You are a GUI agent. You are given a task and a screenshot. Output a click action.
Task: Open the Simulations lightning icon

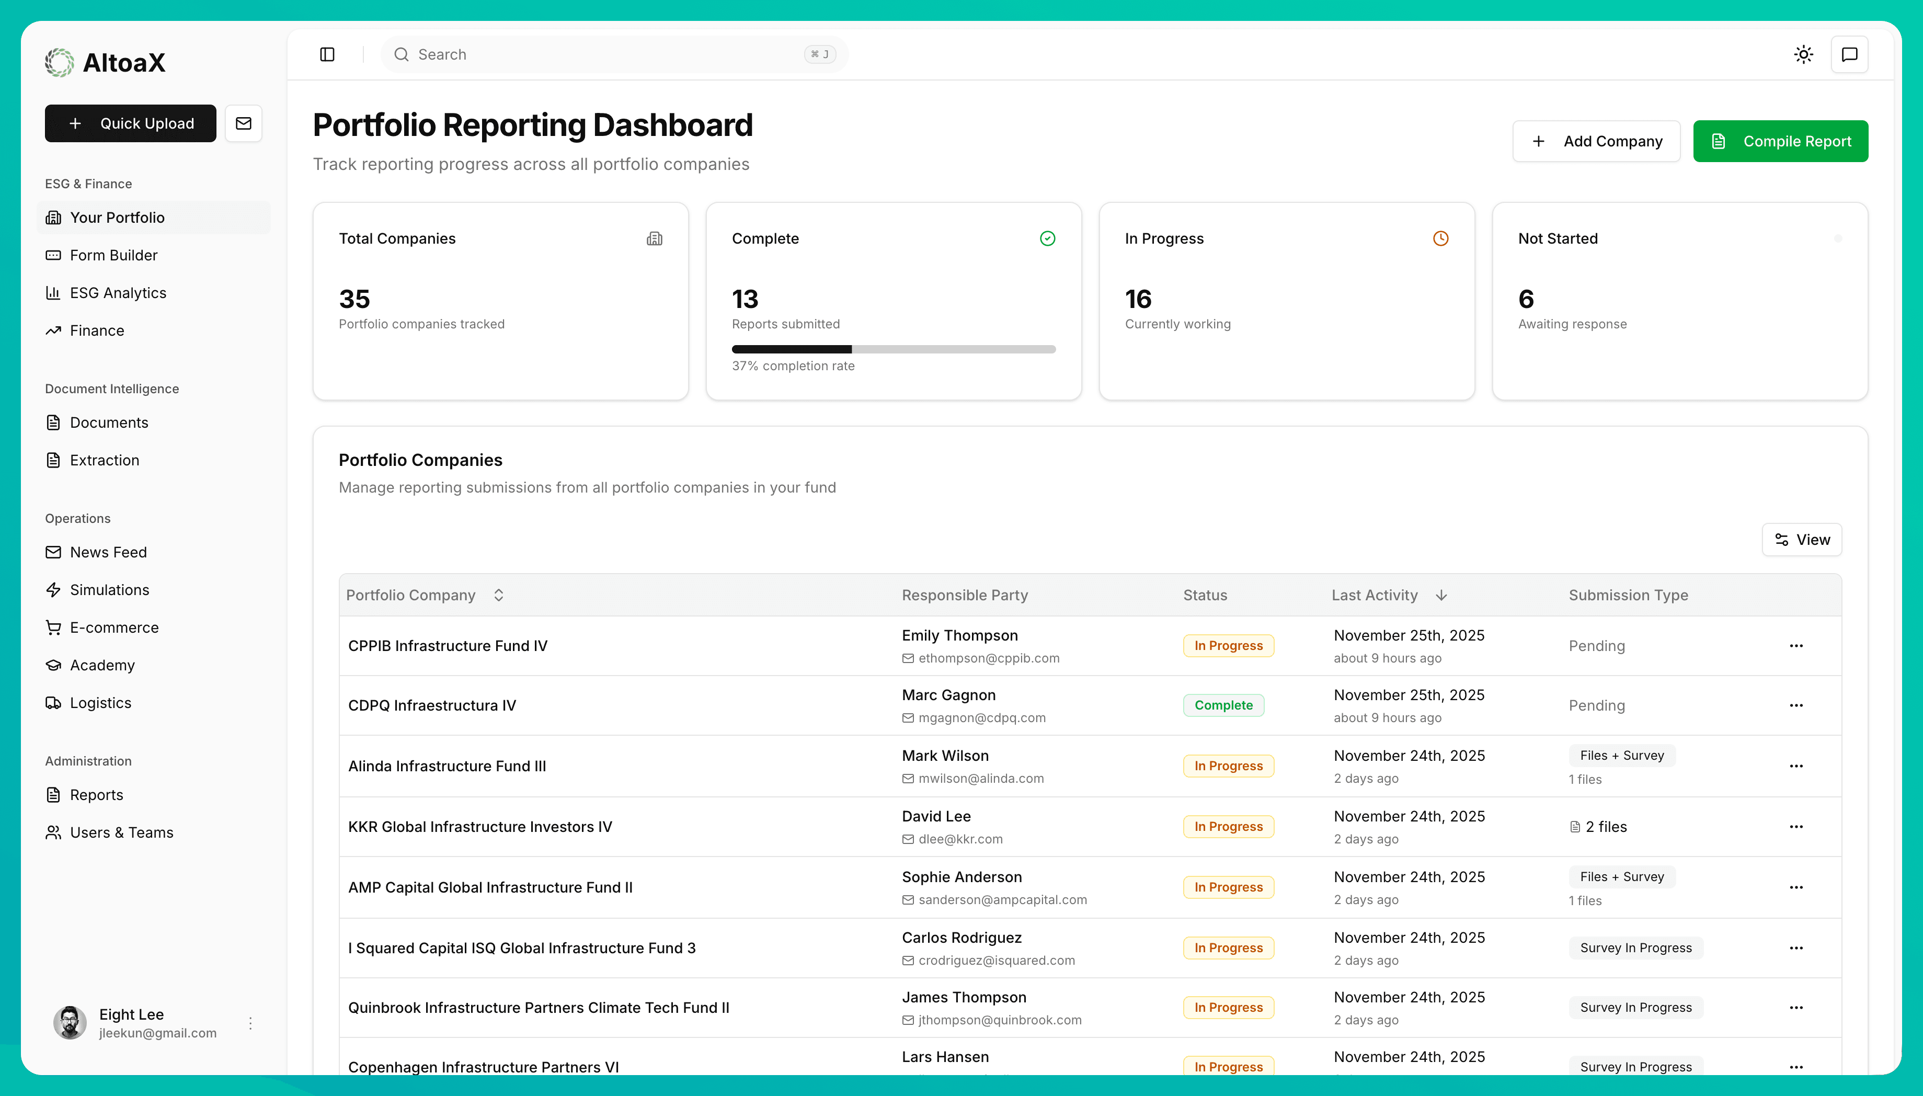(53, 589)
